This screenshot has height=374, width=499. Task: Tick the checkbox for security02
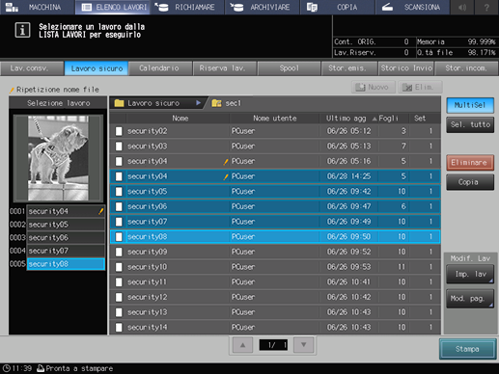pyautogui.click(x=119, y=131)
